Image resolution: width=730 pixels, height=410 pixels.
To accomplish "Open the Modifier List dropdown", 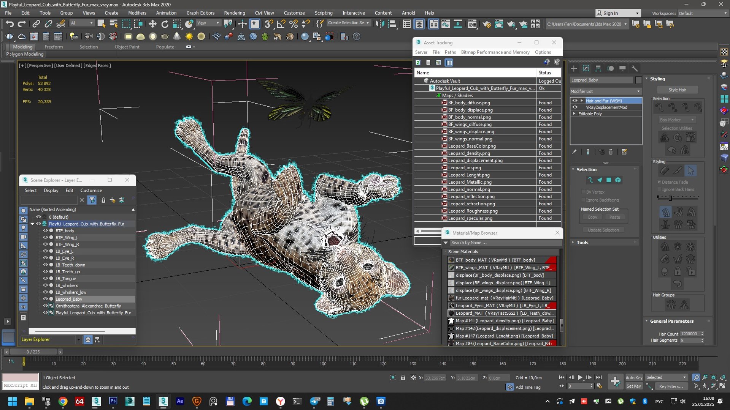I will [x=606, y=91].
